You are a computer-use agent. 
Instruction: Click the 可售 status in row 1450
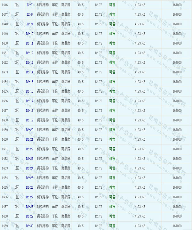pyautogui.click(x=112, y=43)
